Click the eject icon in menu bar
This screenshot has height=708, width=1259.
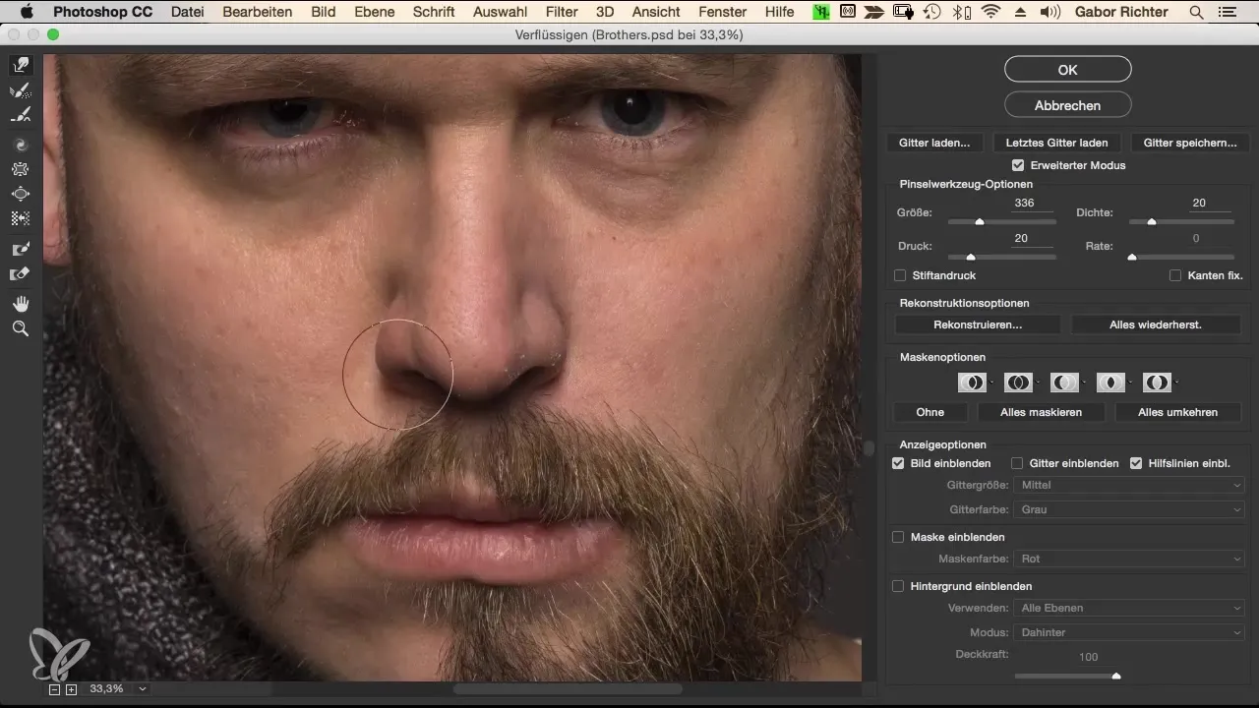tap(1019, 12)
